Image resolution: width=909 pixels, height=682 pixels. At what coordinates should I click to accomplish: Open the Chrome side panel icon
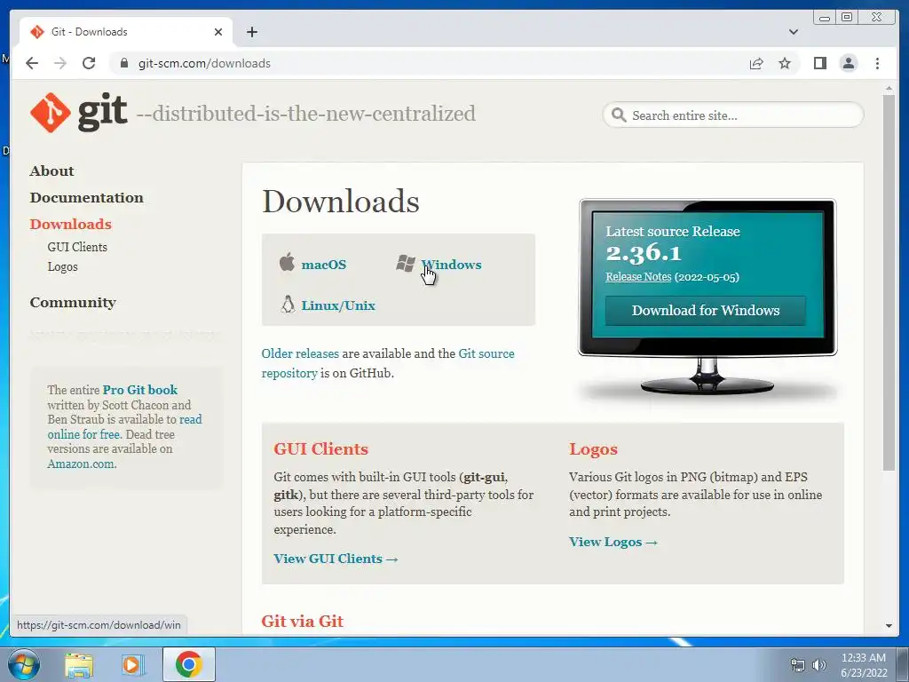(819, 63)
